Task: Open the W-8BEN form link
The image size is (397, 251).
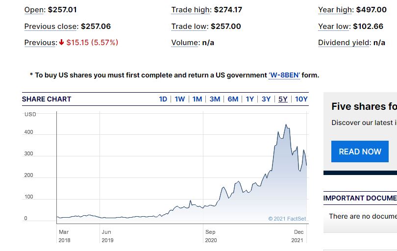Action: 284,75
